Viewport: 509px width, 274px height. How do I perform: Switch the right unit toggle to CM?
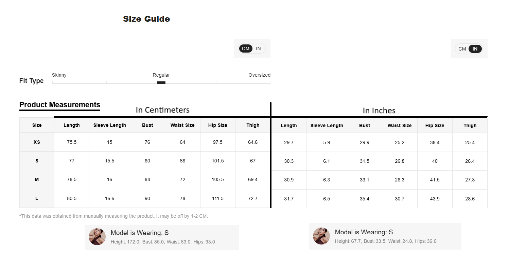[462, 49]
